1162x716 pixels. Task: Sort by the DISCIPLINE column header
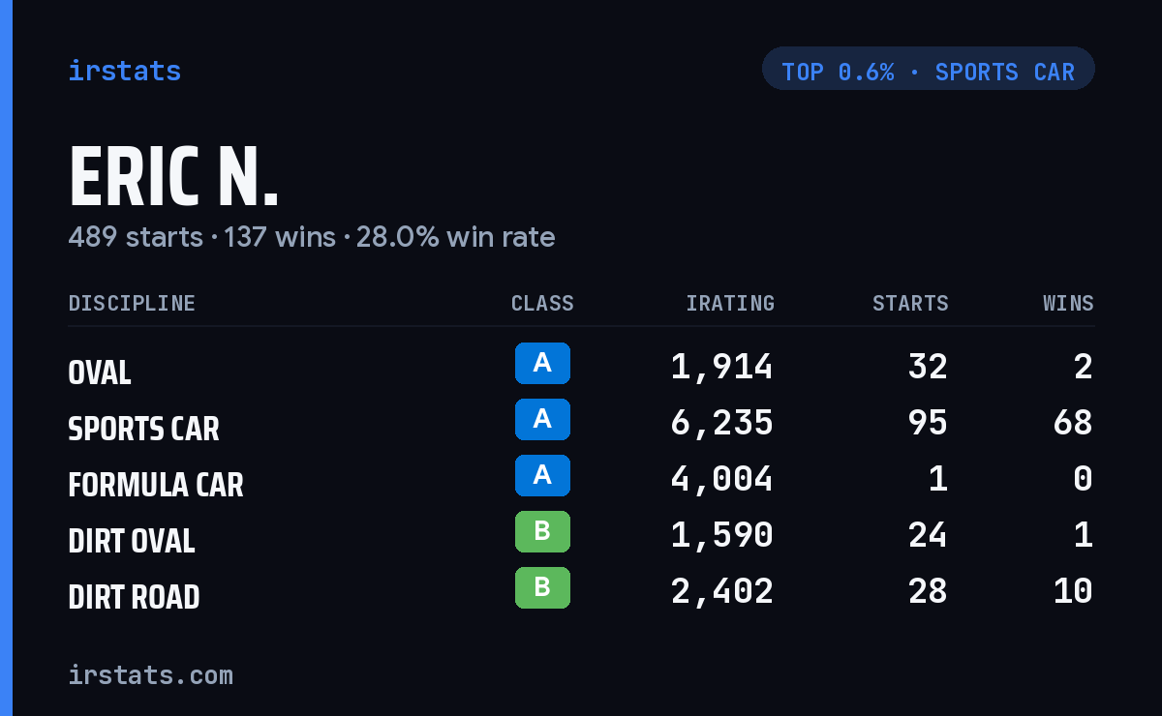coord(132,304)
